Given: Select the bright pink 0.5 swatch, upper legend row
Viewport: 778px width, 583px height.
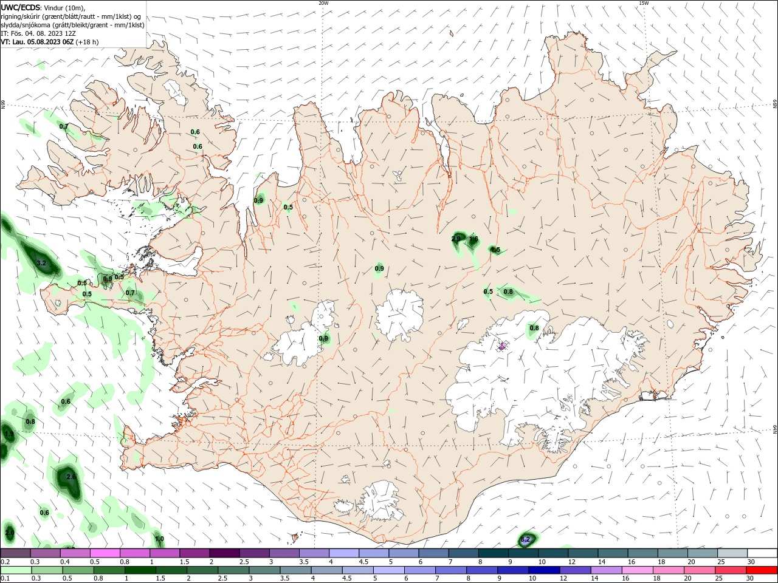Looking at the screenshot, I should tap(105, 553).
